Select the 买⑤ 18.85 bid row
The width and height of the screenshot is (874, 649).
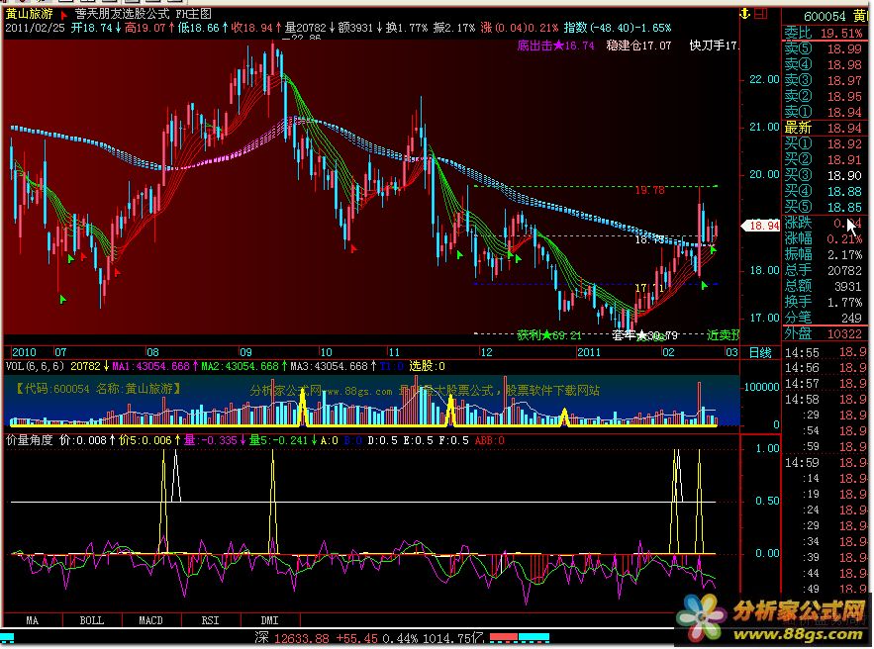pos(824,207)
